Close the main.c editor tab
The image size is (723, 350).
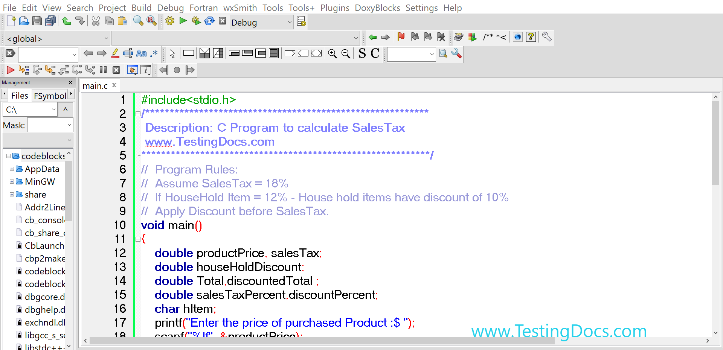(x=114, y=85)
